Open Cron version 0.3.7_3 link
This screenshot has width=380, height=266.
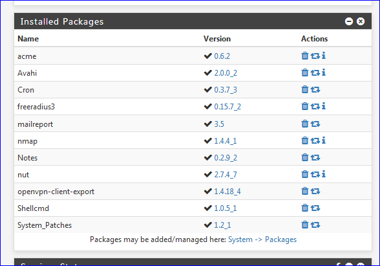(226, 90)
